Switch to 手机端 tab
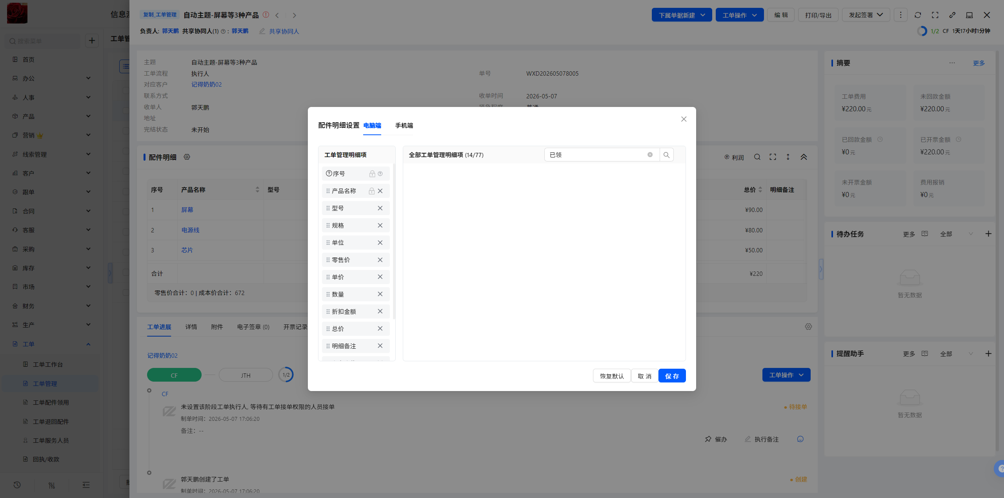The image size is (1004, 498). coord(404,125)
